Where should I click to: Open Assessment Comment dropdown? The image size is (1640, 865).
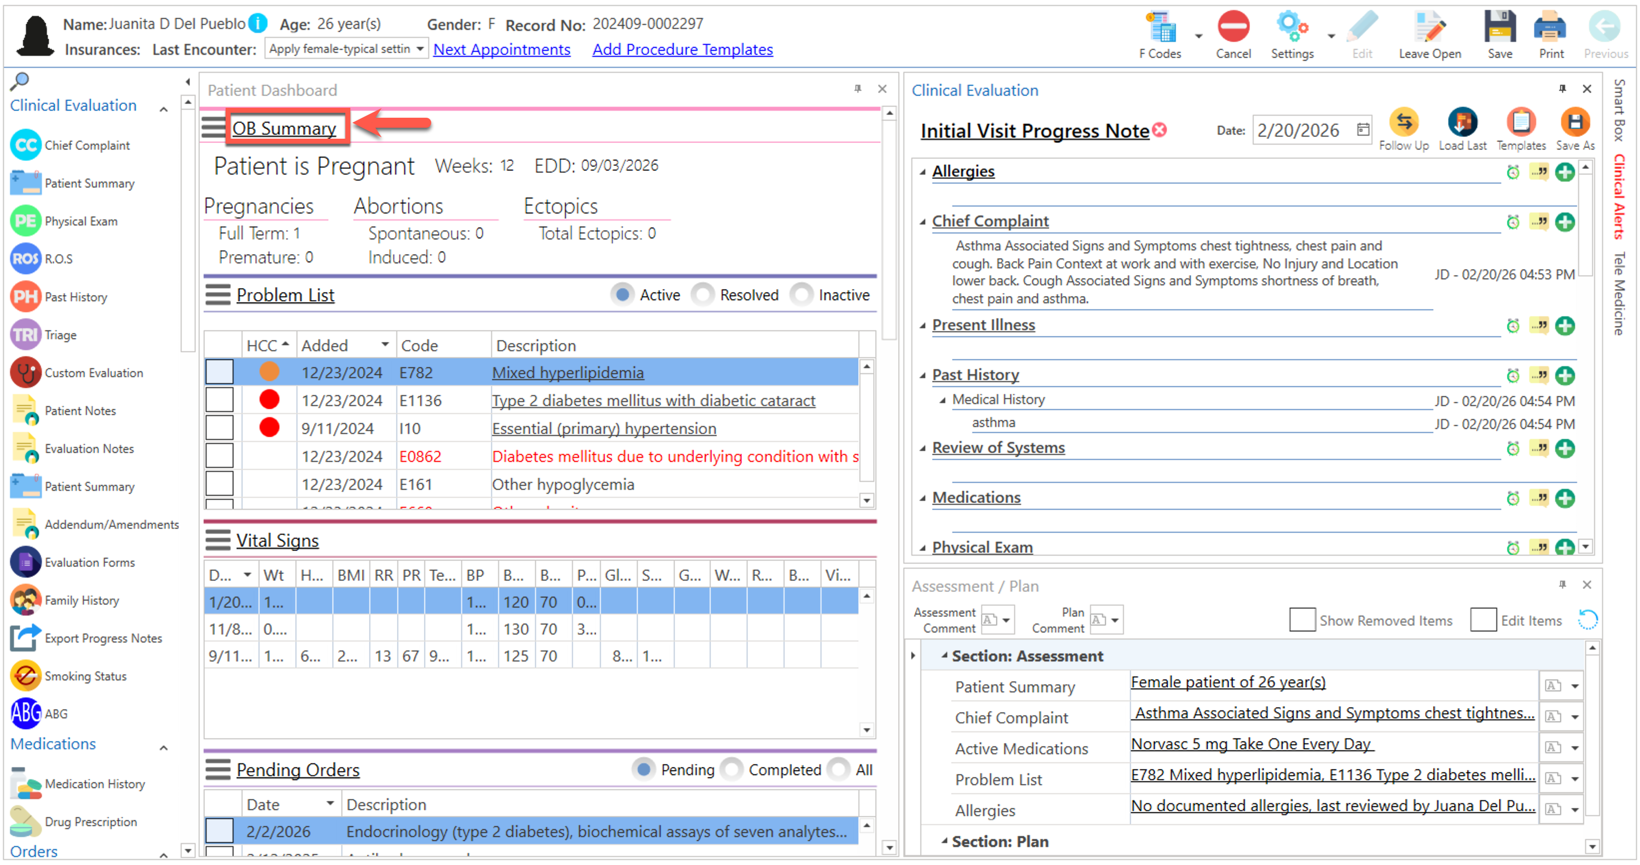1006,619
